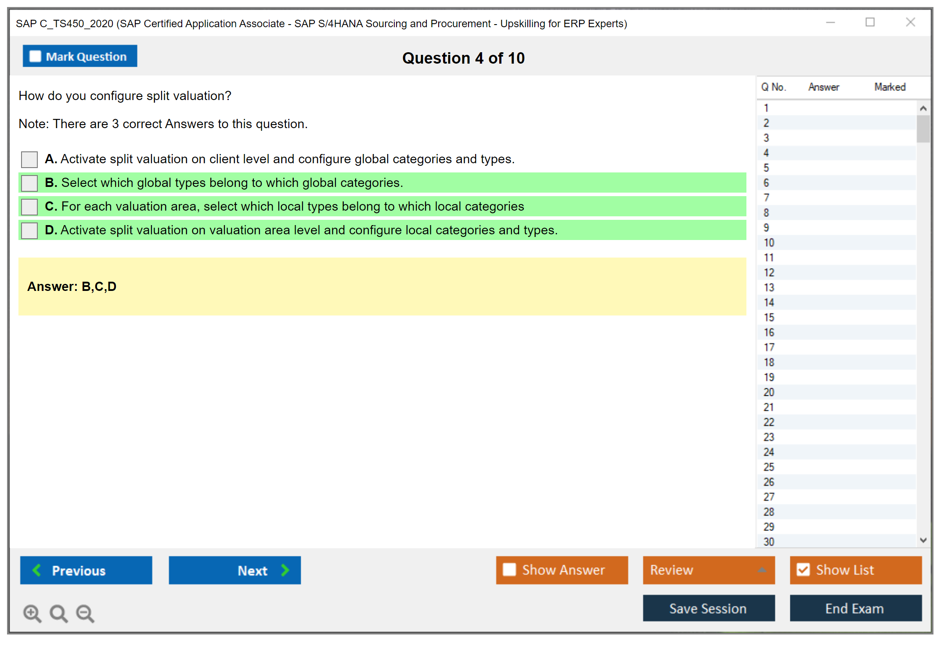Toggle the Show Answer checkbox

(509, 570)
